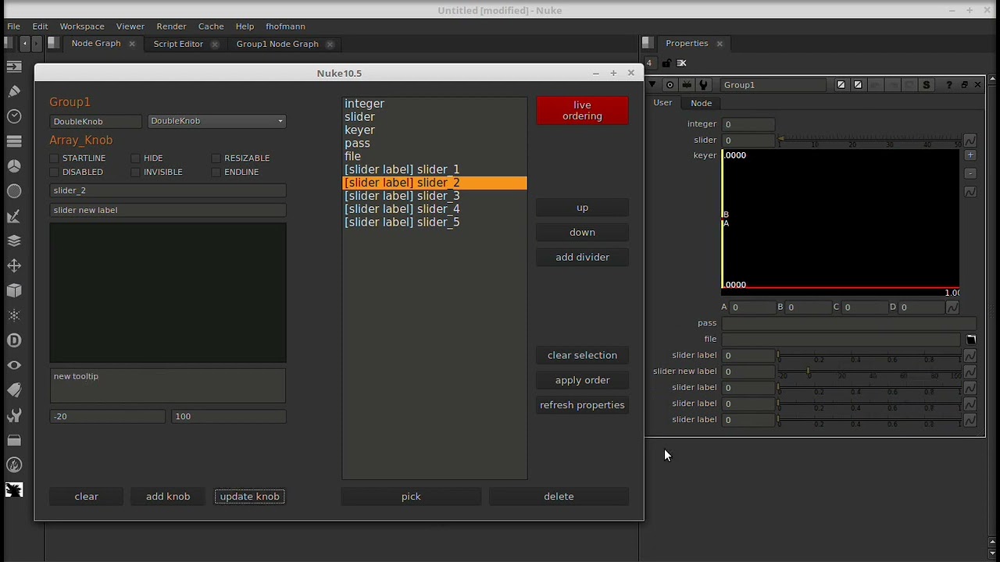The width and height of the screenshot is (1000, 562).
Task: Open the Filter nodes circle icon
Action: [13, 191]
